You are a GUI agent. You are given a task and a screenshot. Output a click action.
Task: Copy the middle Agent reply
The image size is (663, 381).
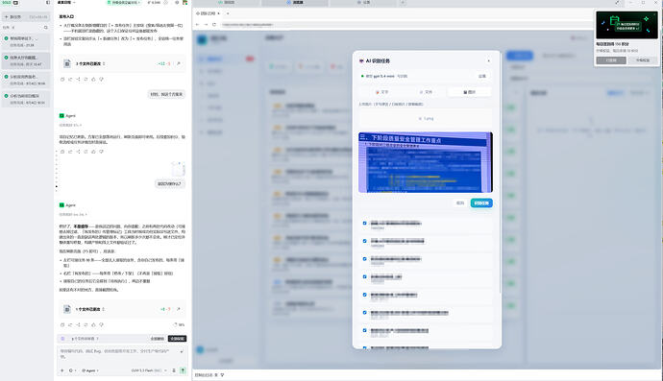[62, 152]
